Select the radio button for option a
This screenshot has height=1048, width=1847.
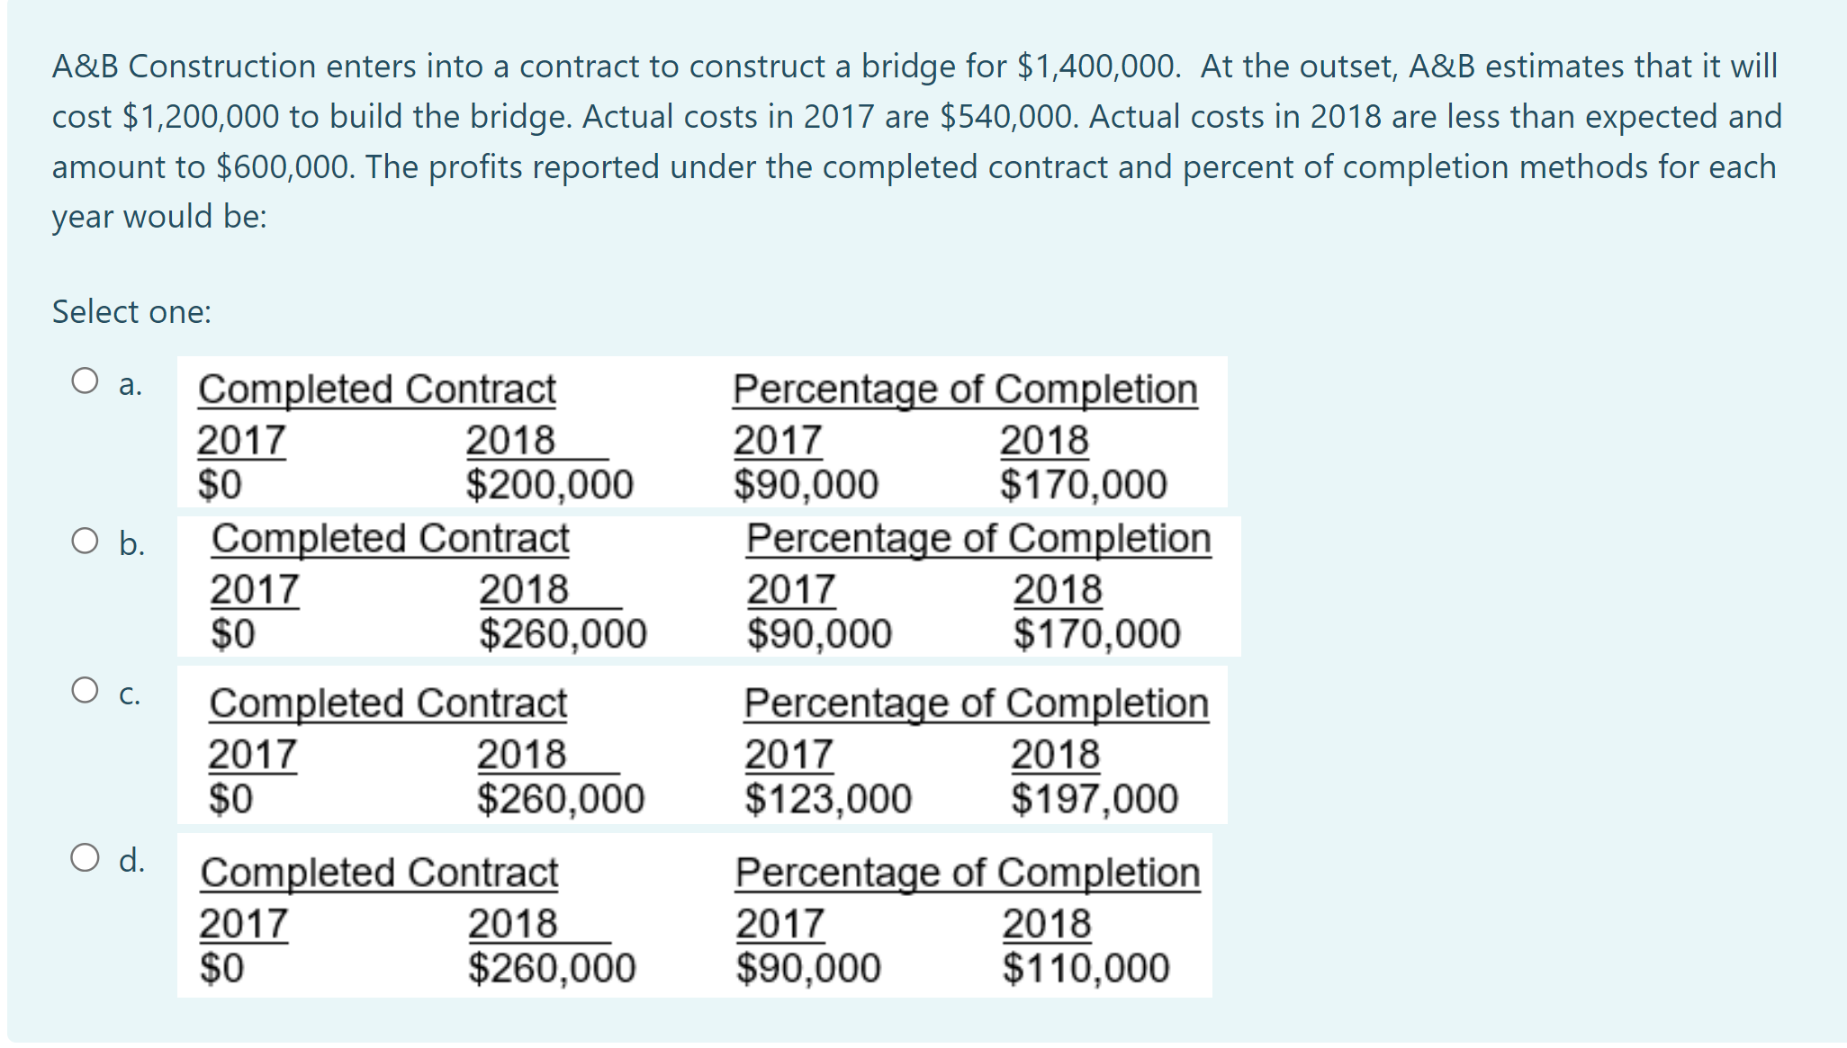(86, 382)
